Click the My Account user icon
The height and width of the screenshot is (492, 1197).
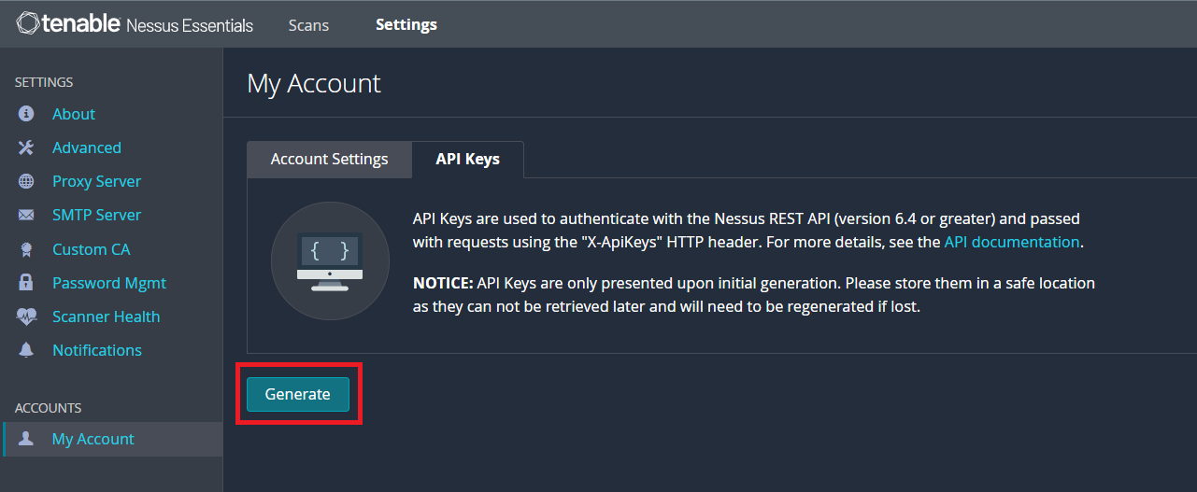26,439
